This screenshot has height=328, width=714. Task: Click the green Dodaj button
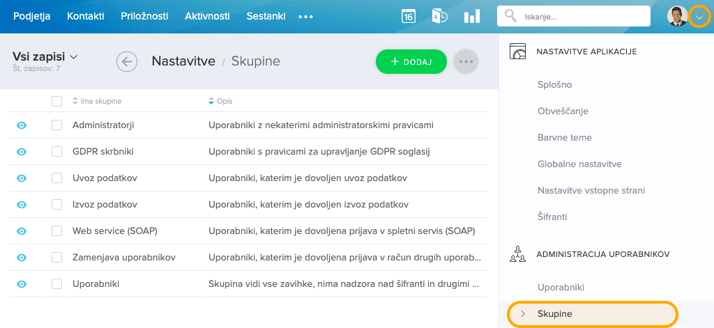click(x=411, y=61)
